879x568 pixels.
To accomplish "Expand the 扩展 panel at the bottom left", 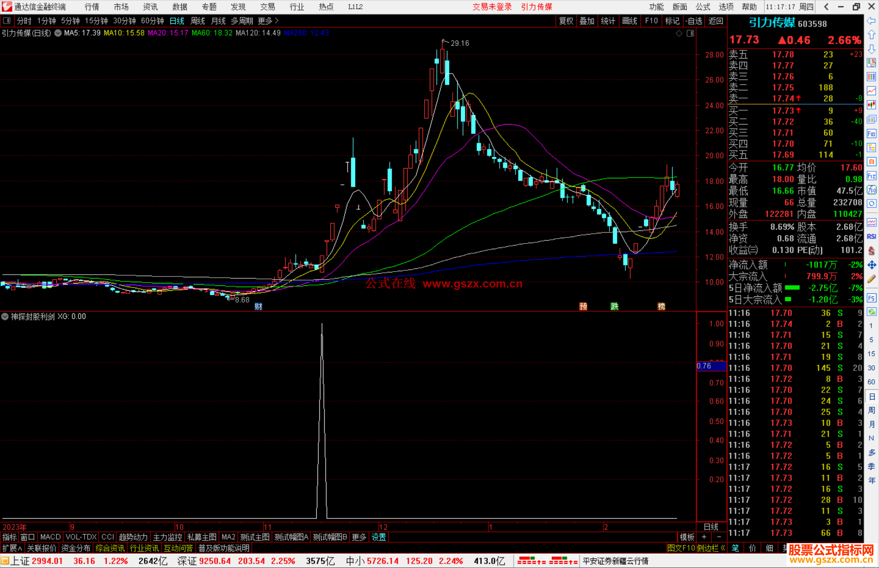I will [12, 548].
